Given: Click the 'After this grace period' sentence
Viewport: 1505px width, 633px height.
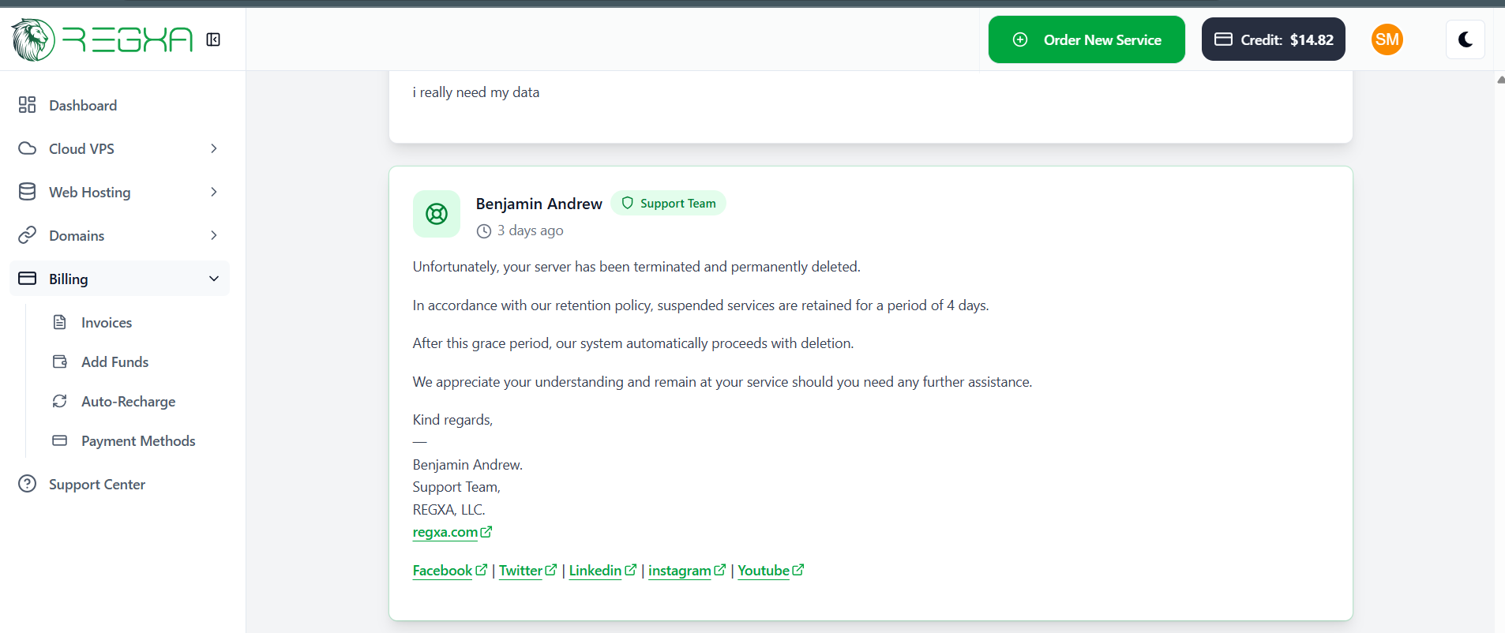Looking at the screenshot, I should tap(633, 343).
